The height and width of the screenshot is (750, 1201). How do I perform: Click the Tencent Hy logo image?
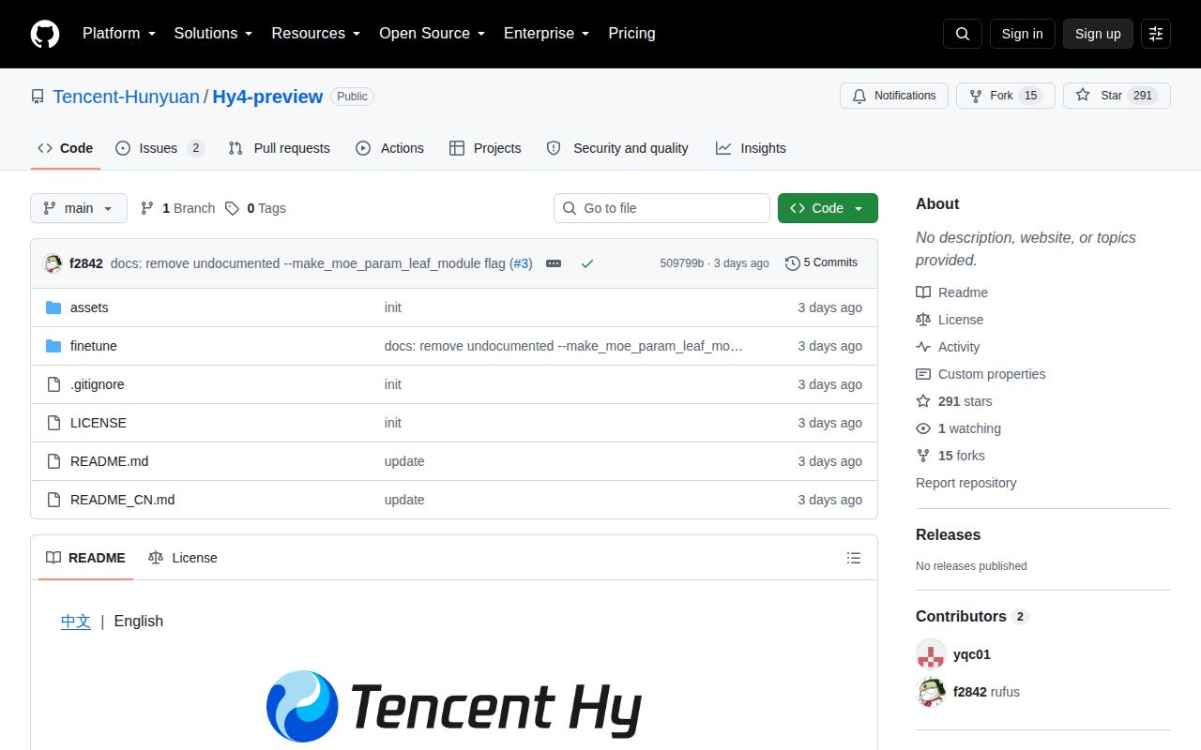pos(454,706)
